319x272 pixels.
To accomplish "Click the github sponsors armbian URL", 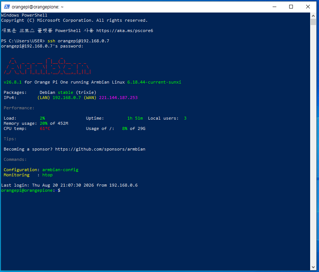I will pyautogui.click(x=100, y=149).
